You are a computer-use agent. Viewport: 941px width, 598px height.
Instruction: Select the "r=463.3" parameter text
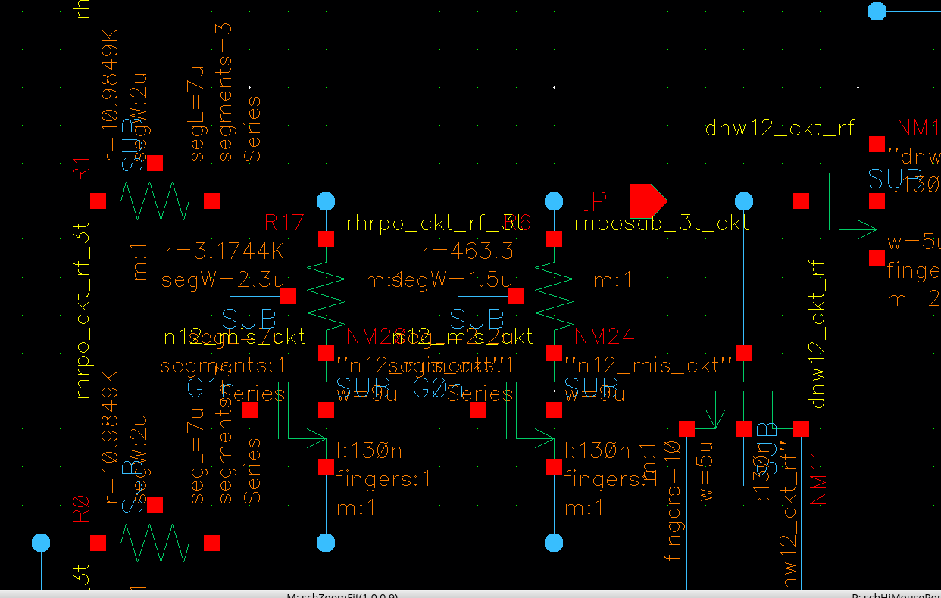[x=468, y=251]
